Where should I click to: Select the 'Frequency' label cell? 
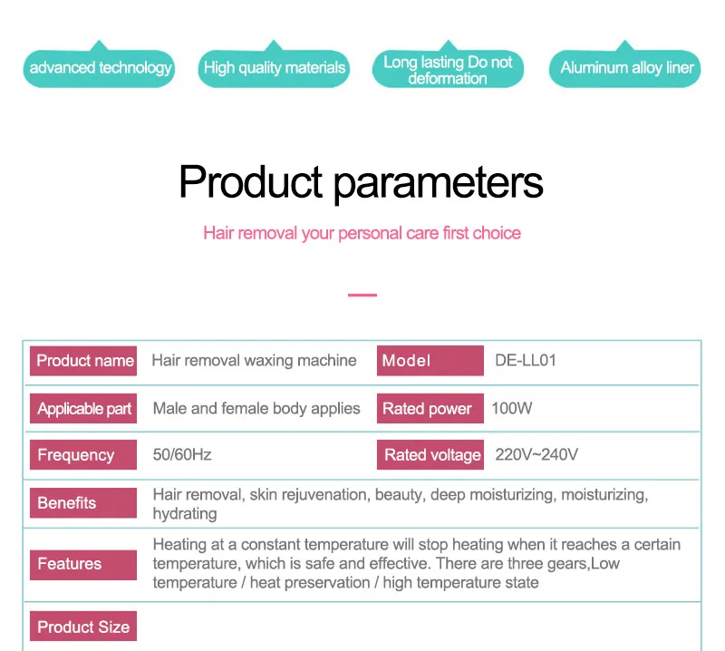point(83,455)
